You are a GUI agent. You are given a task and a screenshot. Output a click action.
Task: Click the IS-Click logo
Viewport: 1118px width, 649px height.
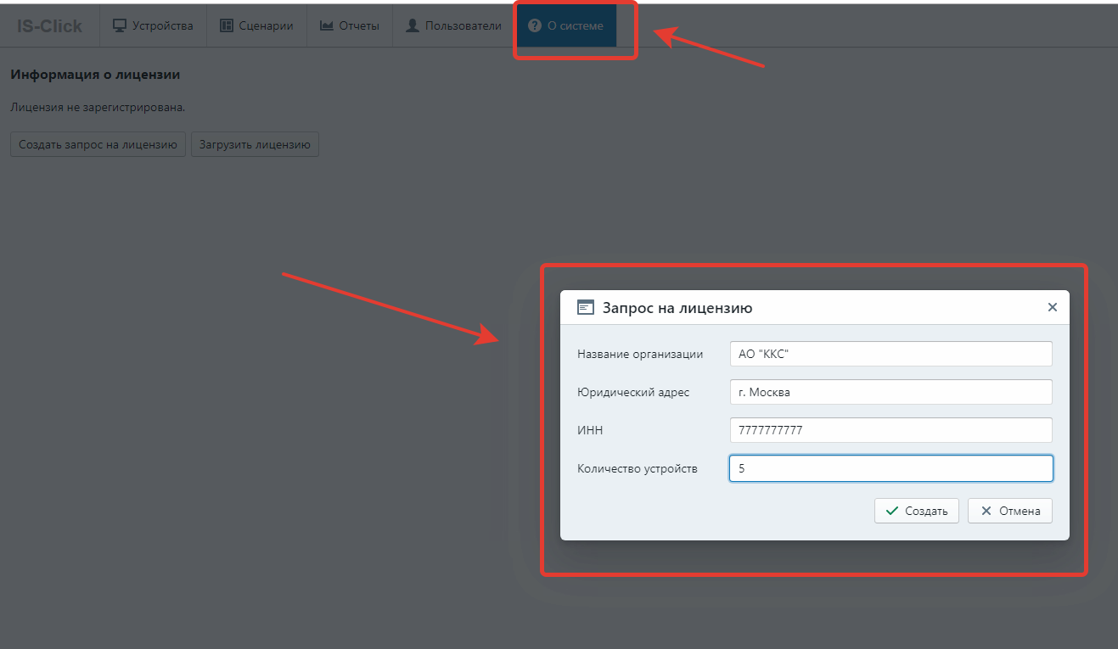point(50,26)
